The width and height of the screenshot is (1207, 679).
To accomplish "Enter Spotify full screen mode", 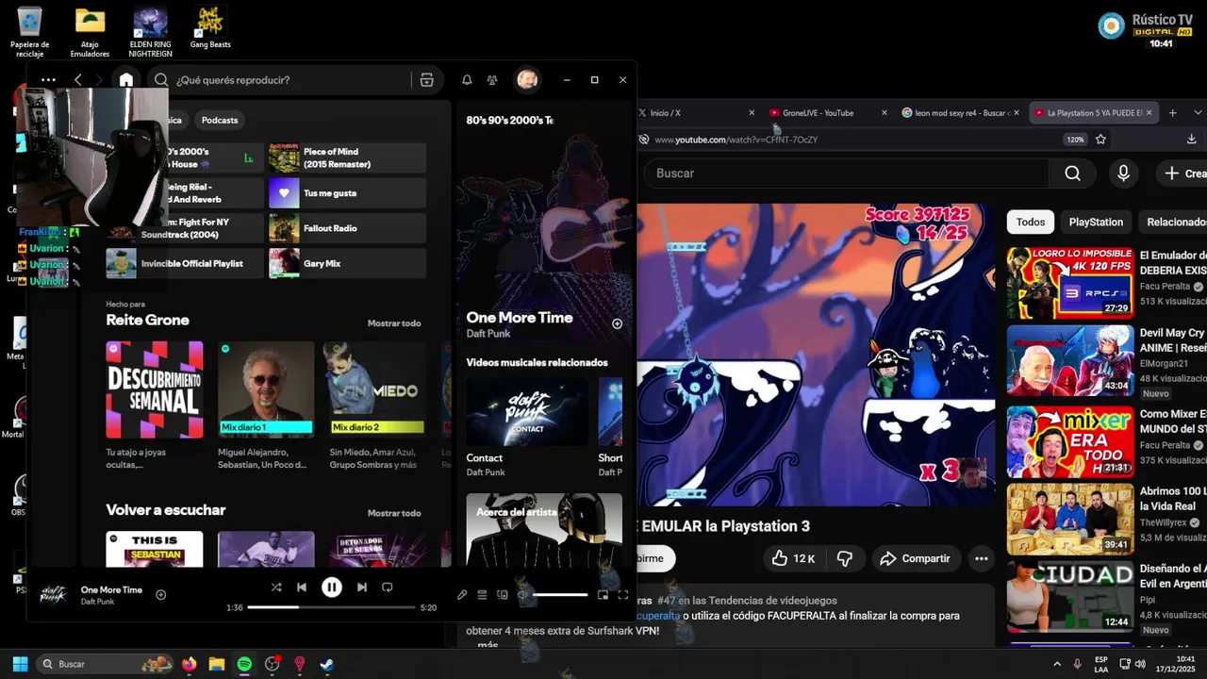I will pyautogui.click(x=623, y=595).
